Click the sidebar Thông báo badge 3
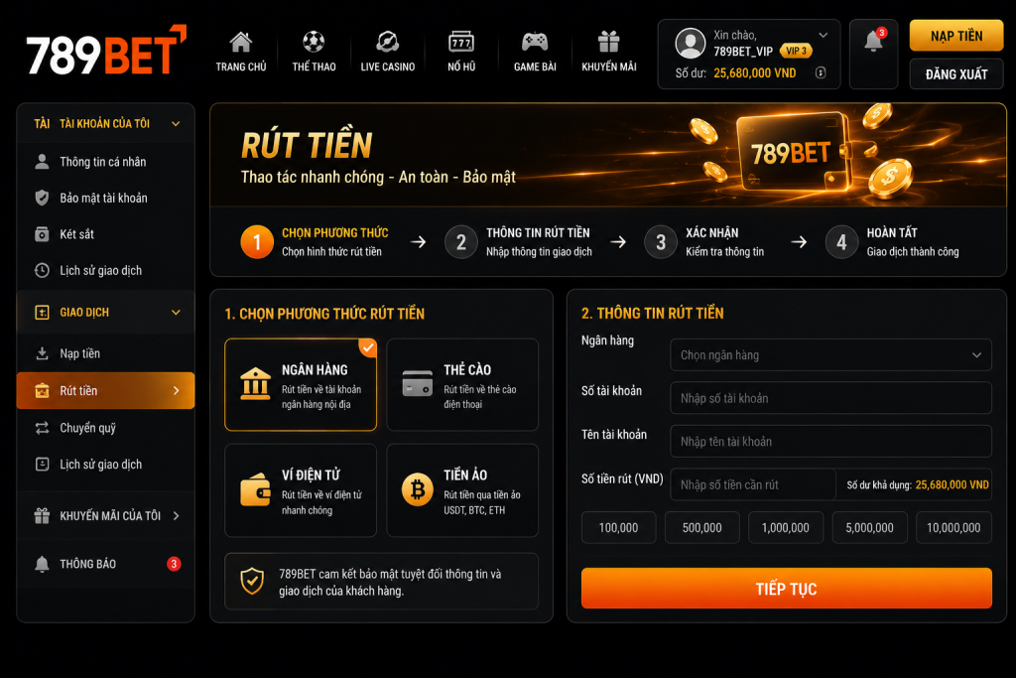Viewport: 1016px width, 678px height. click(x=174, y=564)
